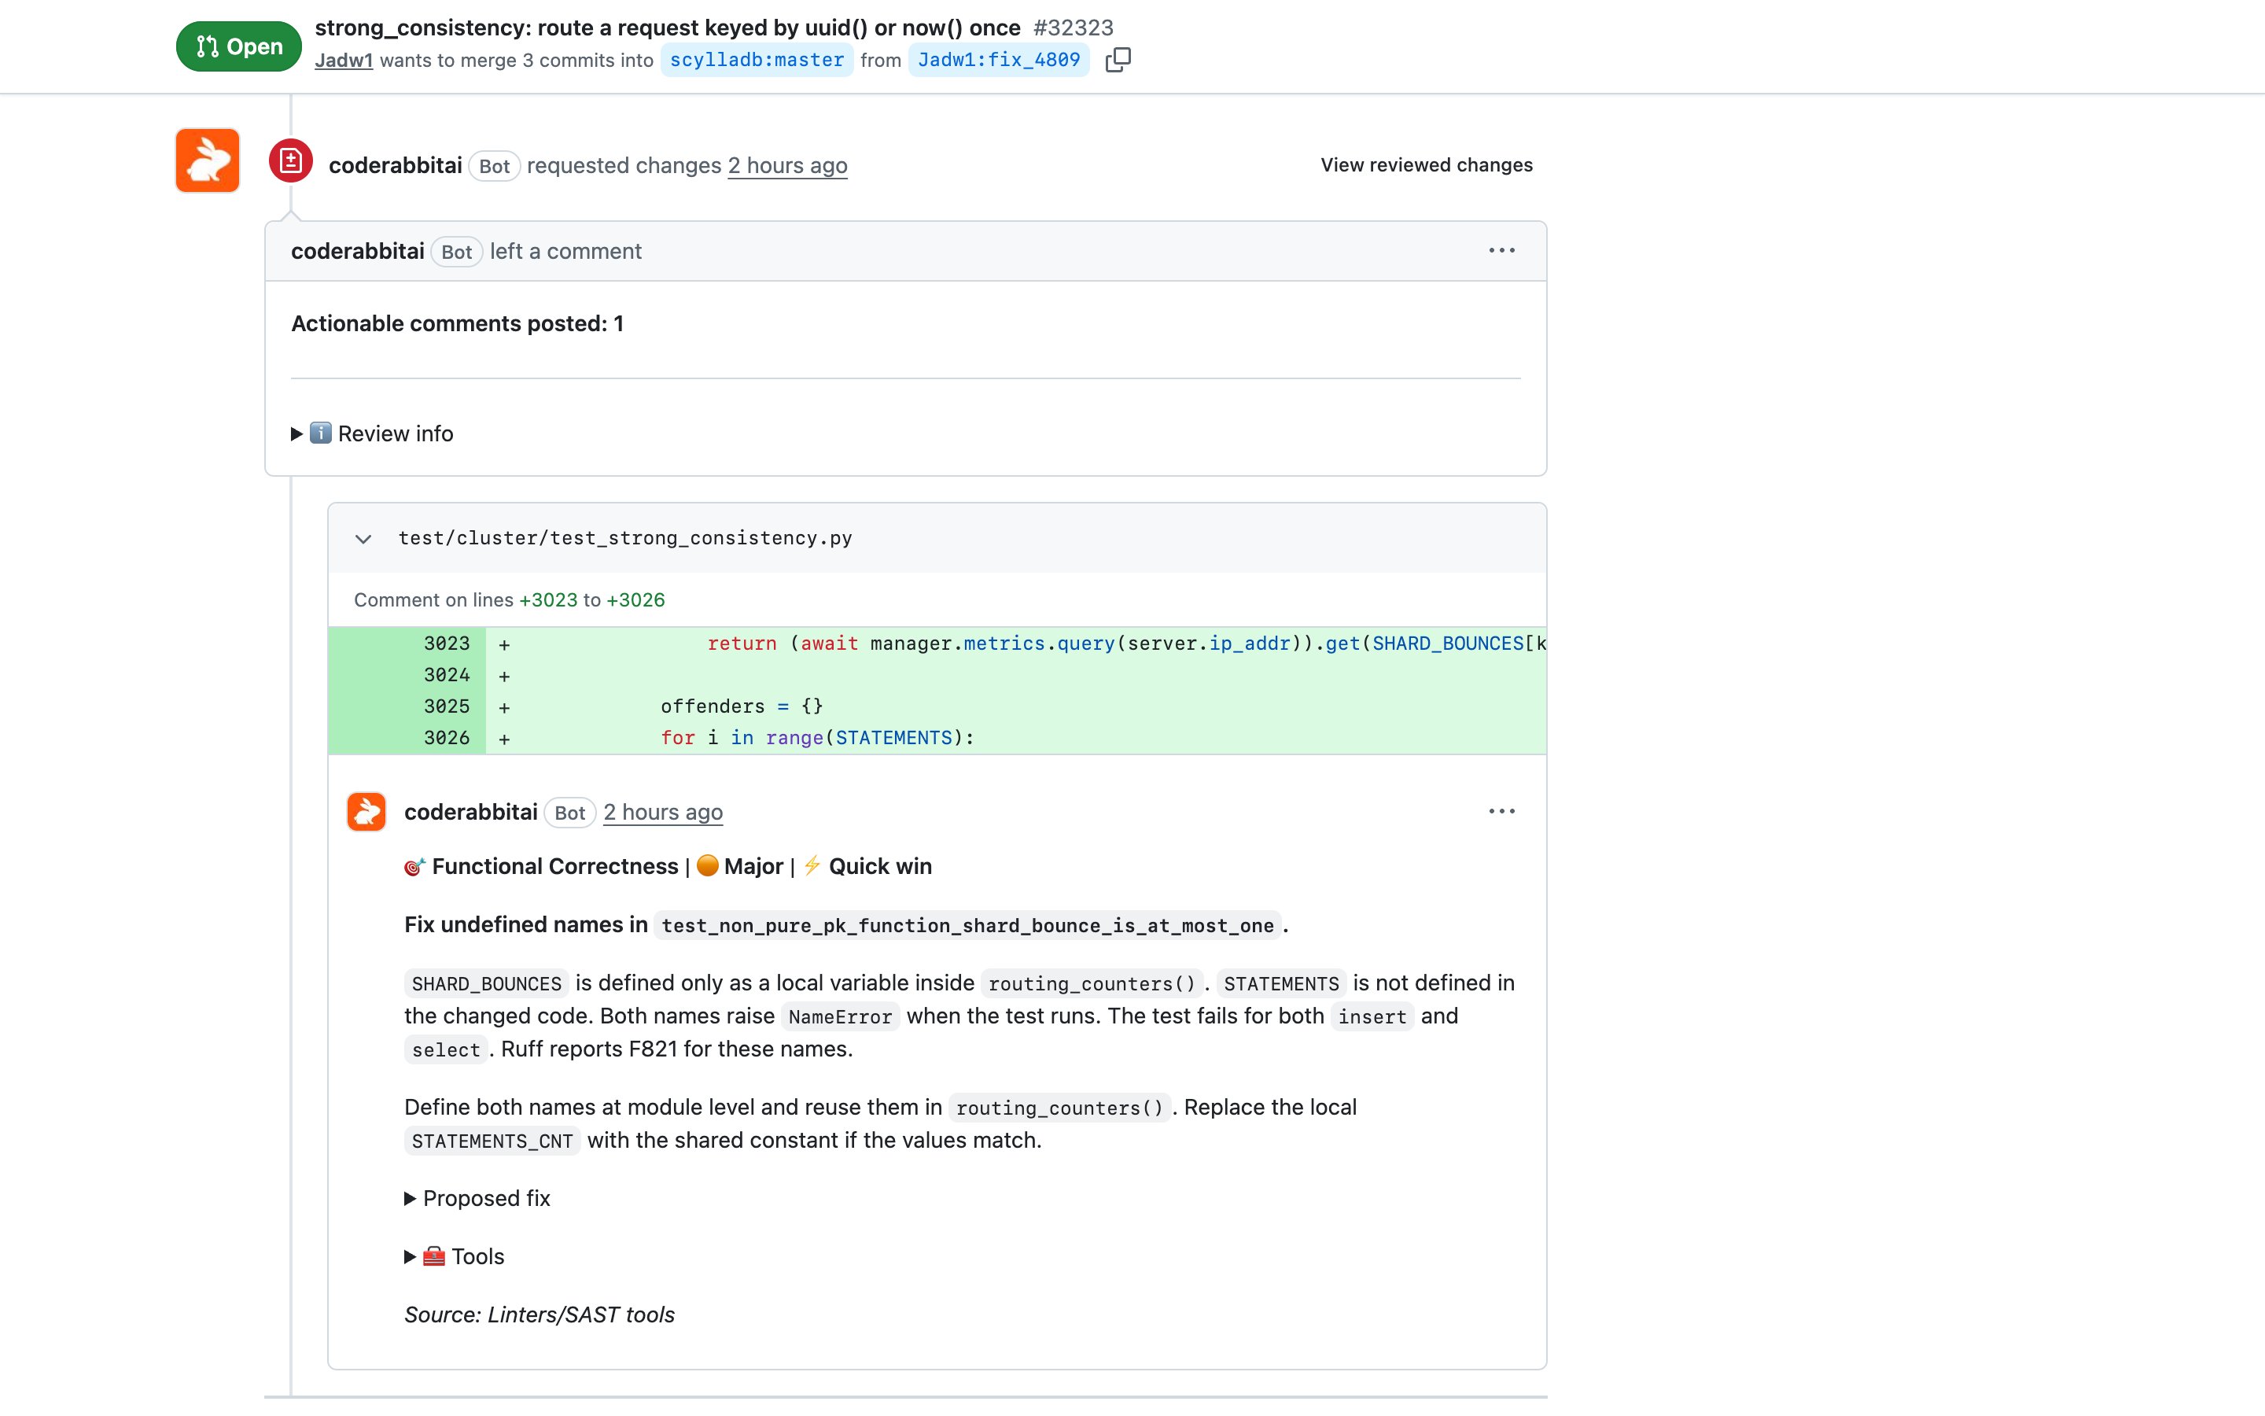Copy the head branch name icon

1118,60
